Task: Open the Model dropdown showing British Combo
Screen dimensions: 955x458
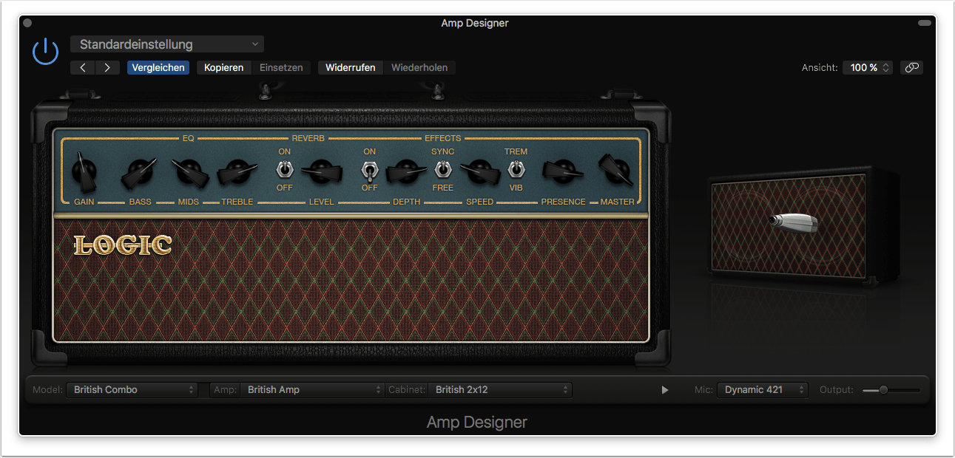Action: pyautogui.click(x=132, y=389)
